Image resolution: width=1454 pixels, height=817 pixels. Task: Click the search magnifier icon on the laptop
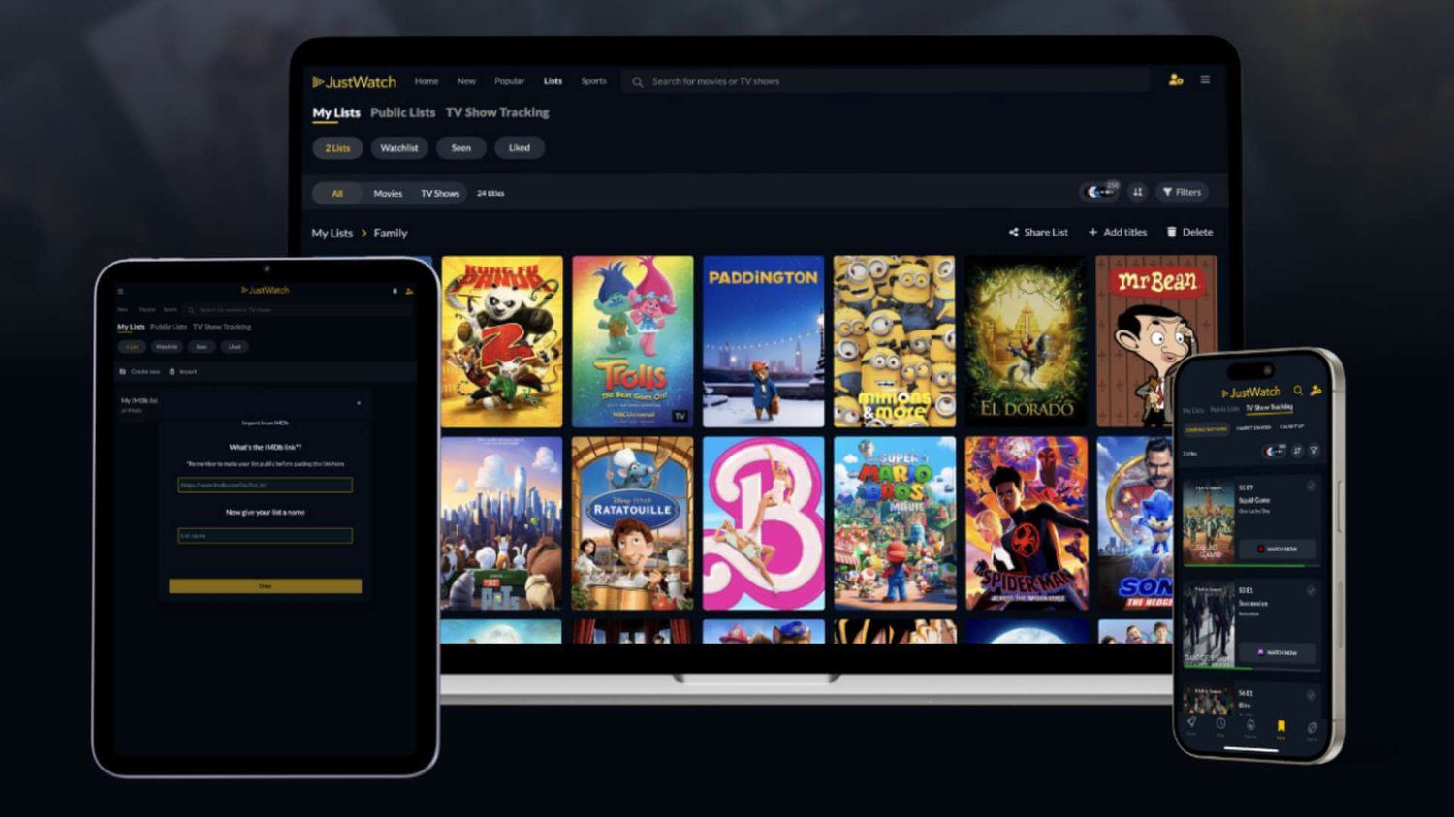(638, 82)
